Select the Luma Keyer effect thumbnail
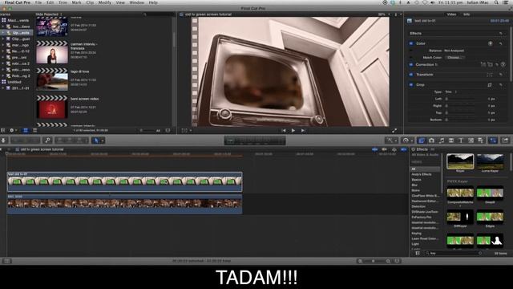Viewport: 513px width, 289px height. (x=490, y=161)
